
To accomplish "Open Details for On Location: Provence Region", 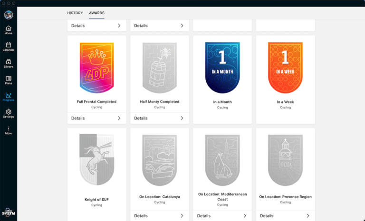I will [x=285, y=216].
